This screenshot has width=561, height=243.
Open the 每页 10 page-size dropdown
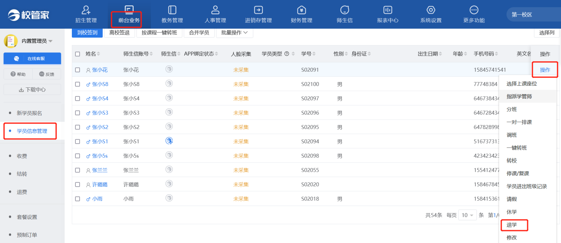[467, 215]
